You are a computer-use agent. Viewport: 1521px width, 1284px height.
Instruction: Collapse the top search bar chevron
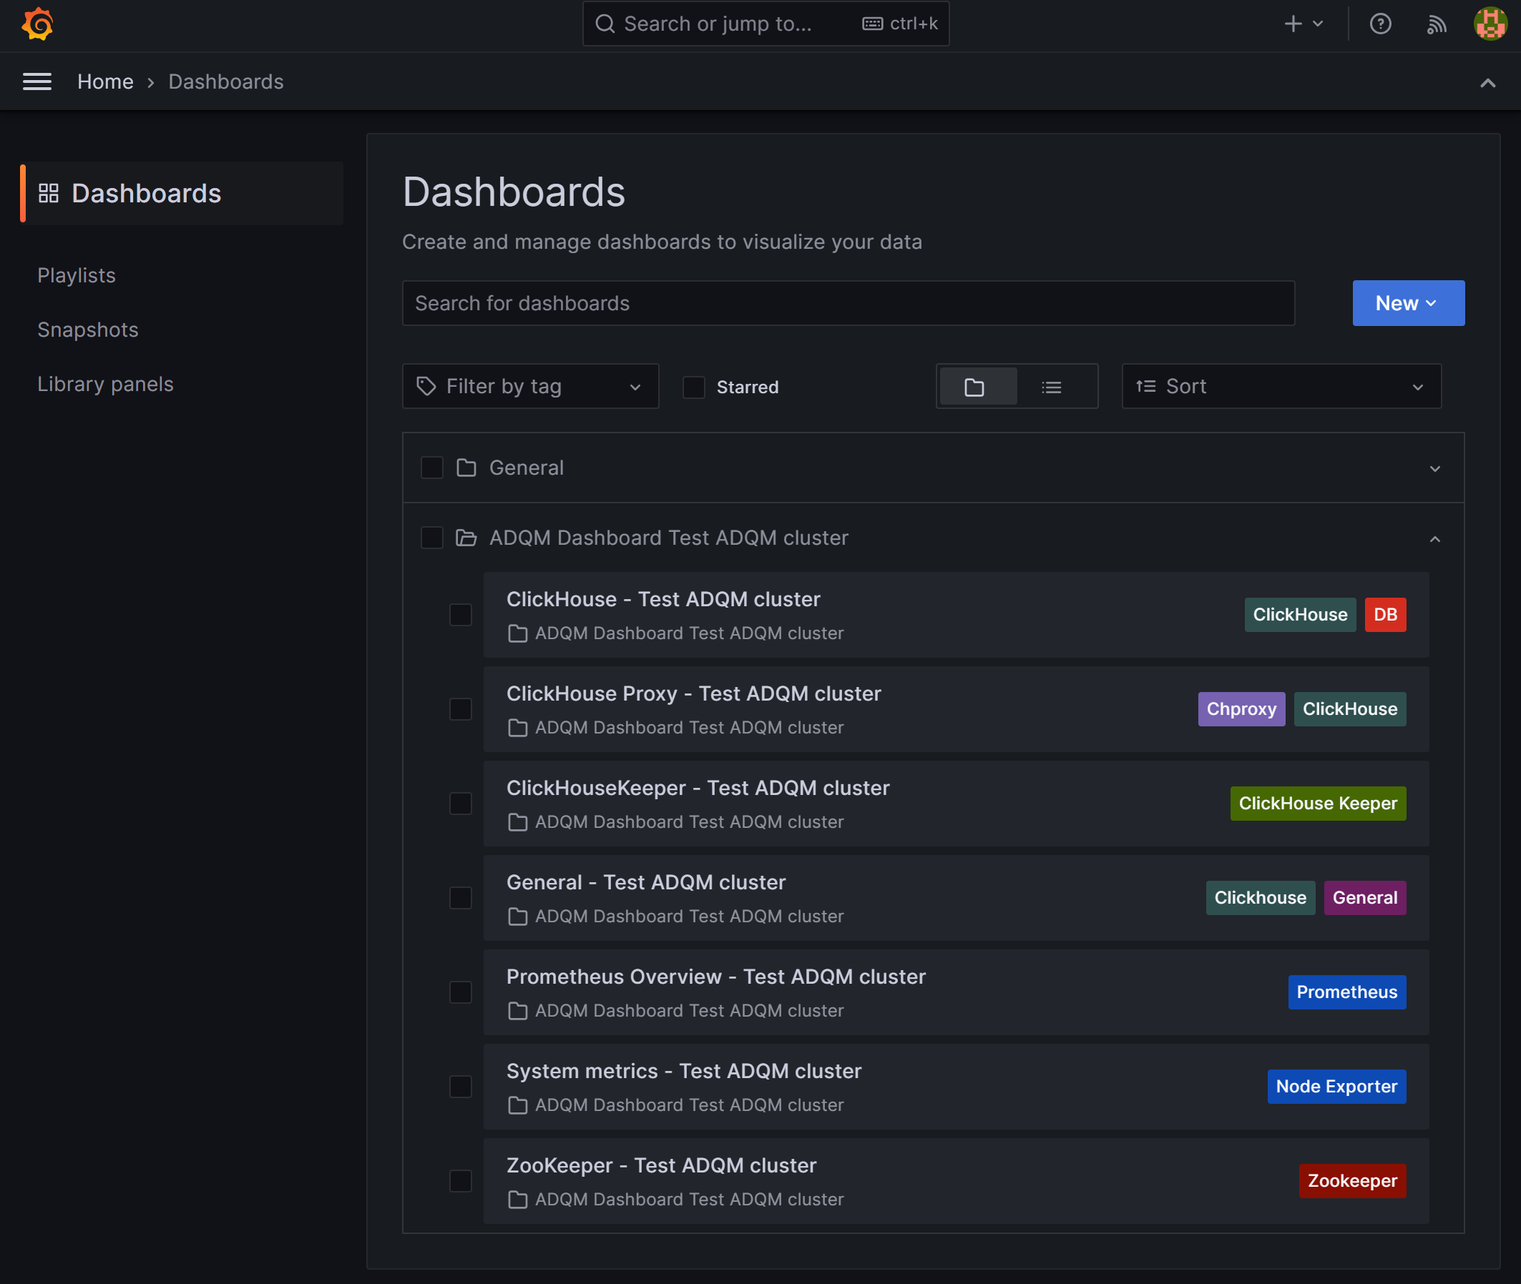pos(1487,83)
